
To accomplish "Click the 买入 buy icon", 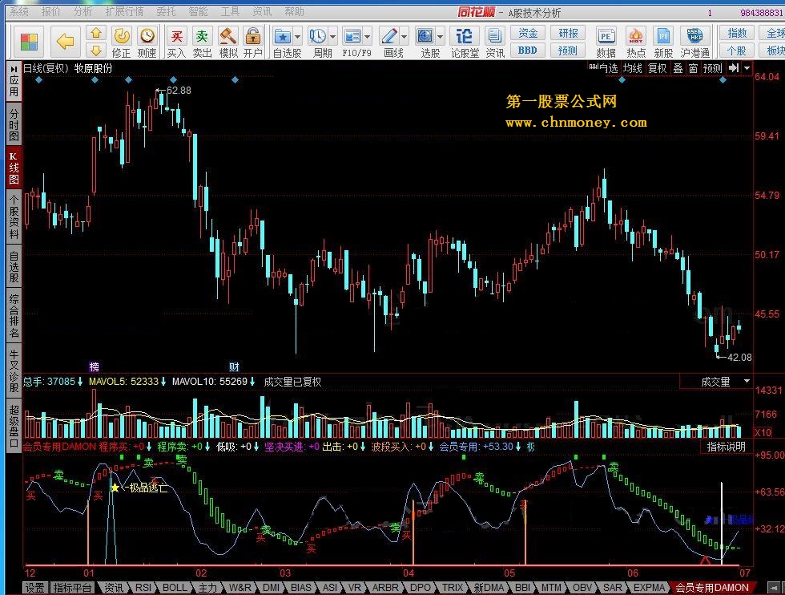I will 176,42.
